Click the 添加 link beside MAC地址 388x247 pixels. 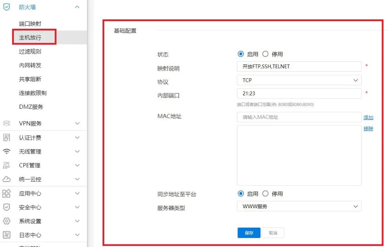tap(368, 117)
